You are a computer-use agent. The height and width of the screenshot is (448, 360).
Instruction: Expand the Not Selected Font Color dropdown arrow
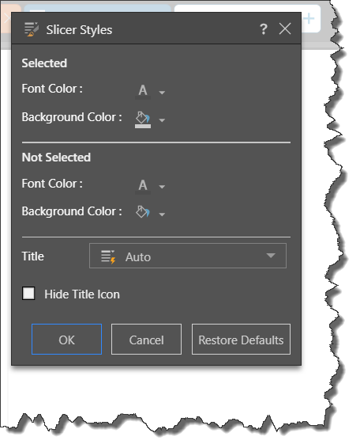(162, 187)
